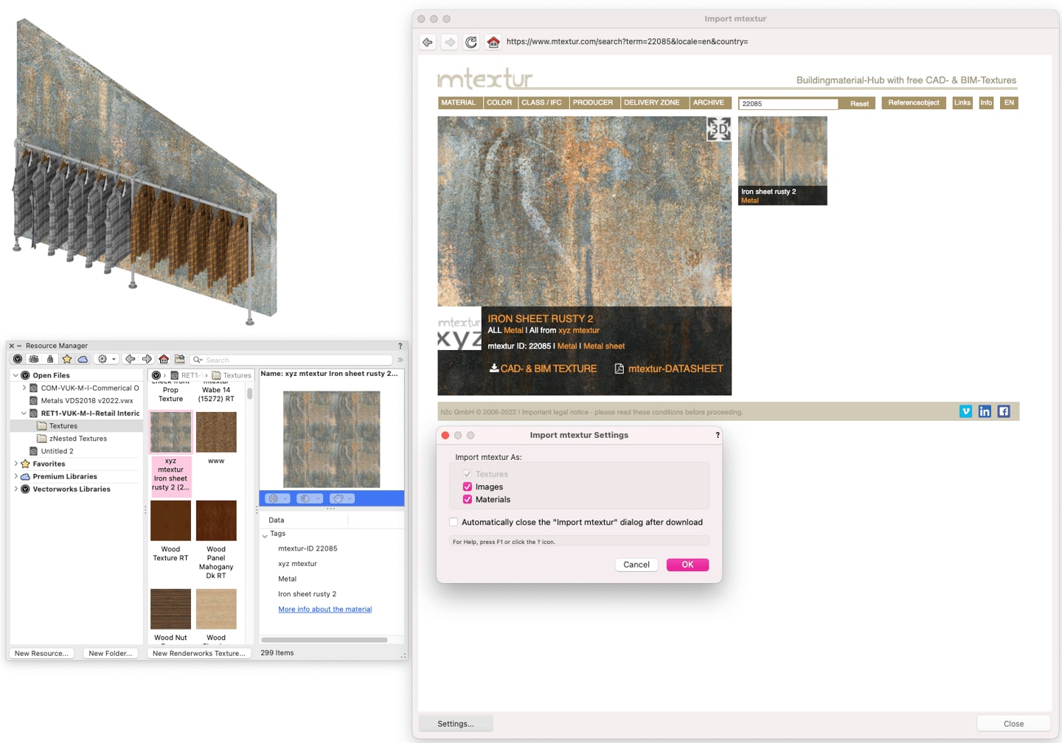Enable automatically close dialog after download

pos(454,522)
